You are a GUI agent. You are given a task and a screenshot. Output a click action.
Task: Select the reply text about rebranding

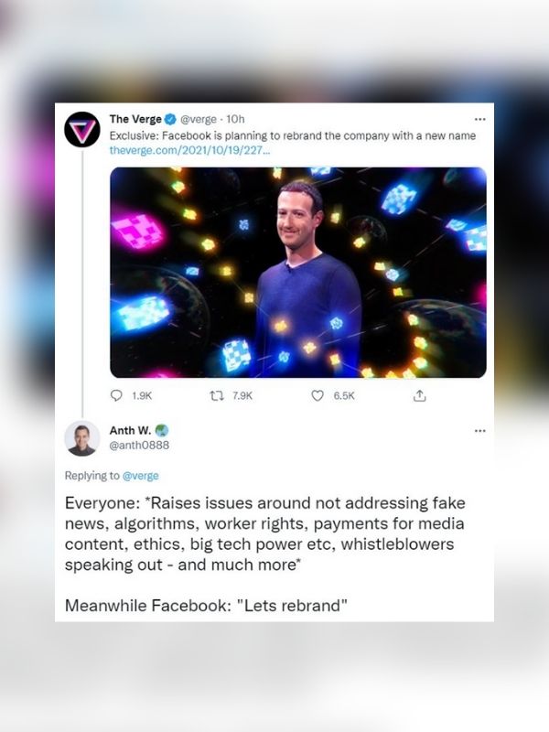pos(265,554)
